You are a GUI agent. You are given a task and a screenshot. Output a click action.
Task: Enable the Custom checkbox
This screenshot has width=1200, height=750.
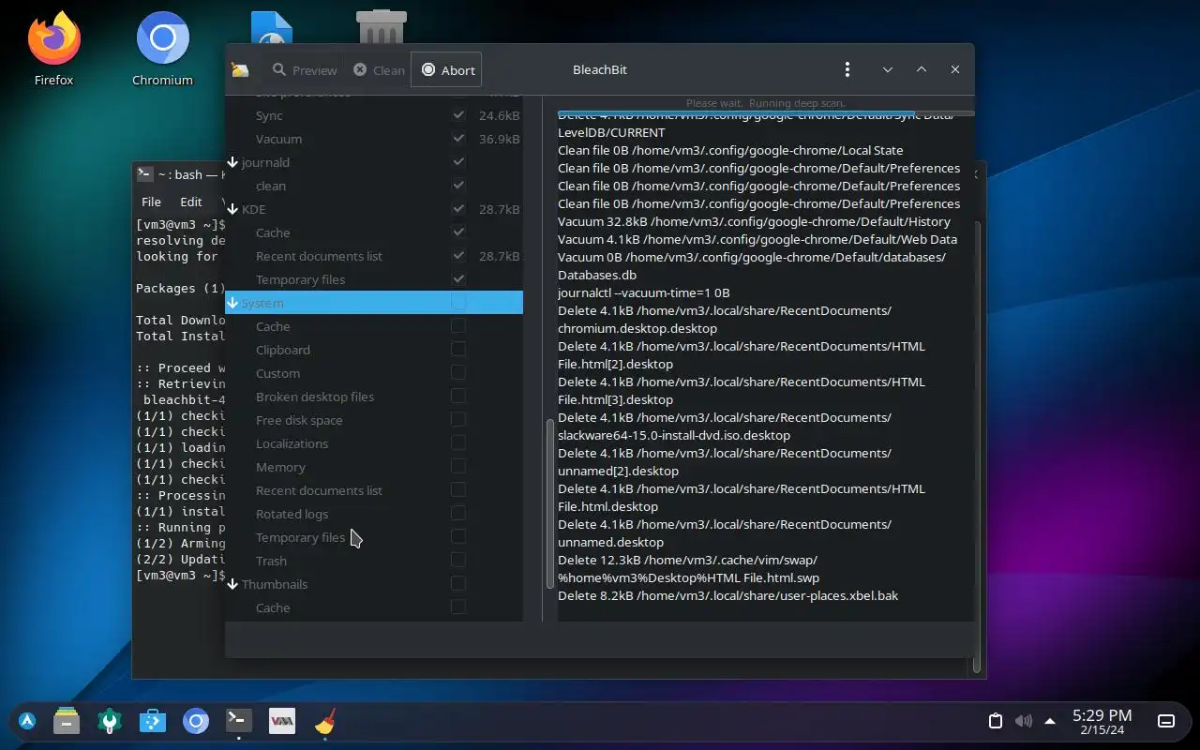coord(458,372)
